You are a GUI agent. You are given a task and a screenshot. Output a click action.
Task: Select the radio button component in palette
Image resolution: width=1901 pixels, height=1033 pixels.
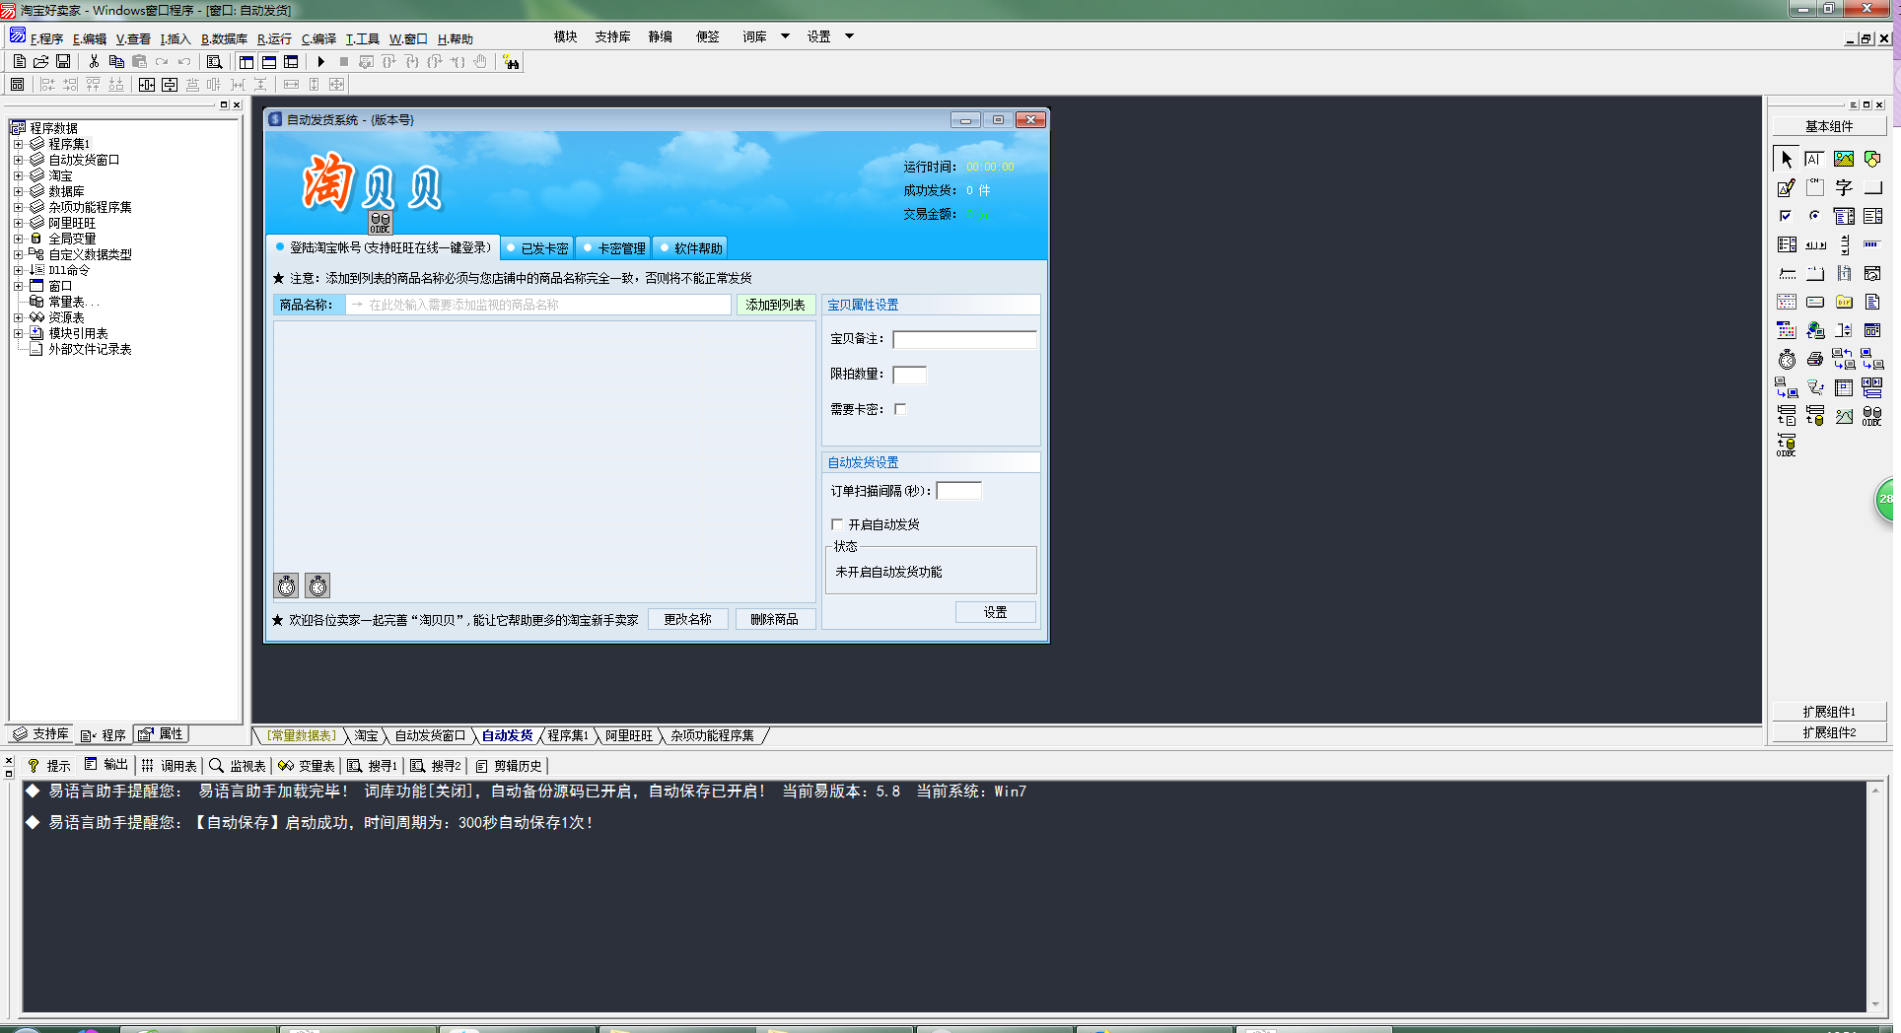[1814, 216]
